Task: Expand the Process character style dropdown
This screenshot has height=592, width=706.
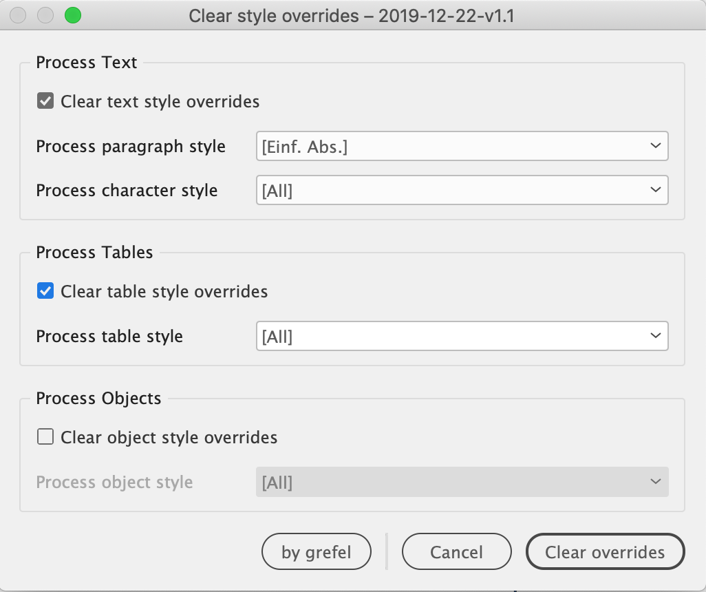Action: (x=462, y=191)
